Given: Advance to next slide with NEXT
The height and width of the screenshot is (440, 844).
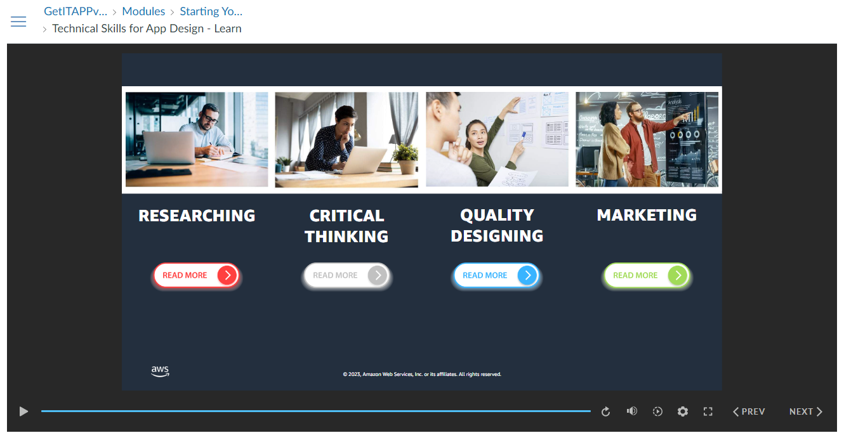Looking at the screenshot, I should click(806, 411).
